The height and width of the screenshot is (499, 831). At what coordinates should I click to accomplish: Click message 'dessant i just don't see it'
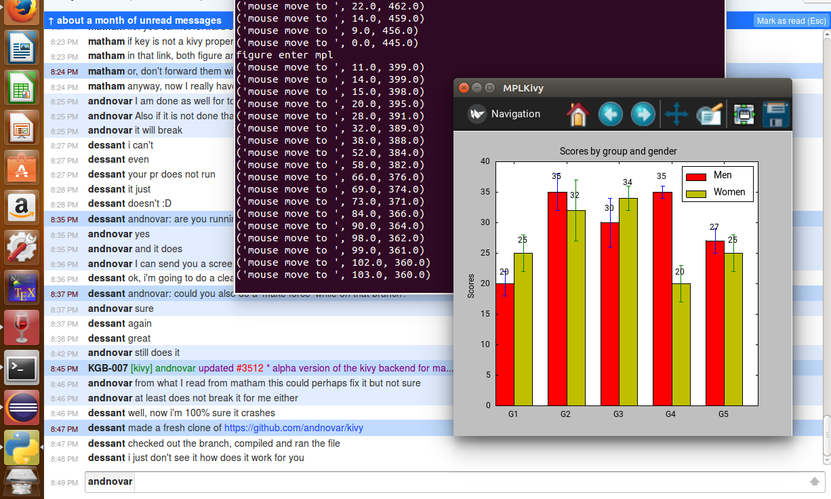(196, 458)
